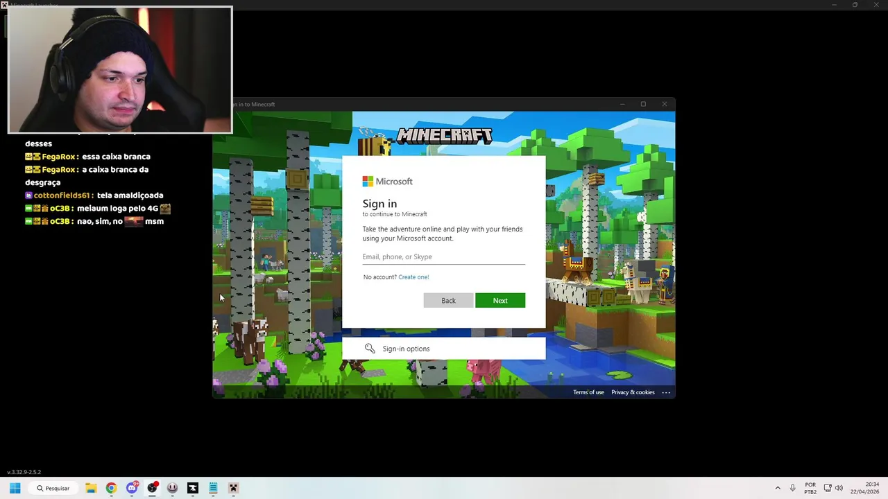
Task: Go Back from the sign-in form
Action: [x=448, y=300]
